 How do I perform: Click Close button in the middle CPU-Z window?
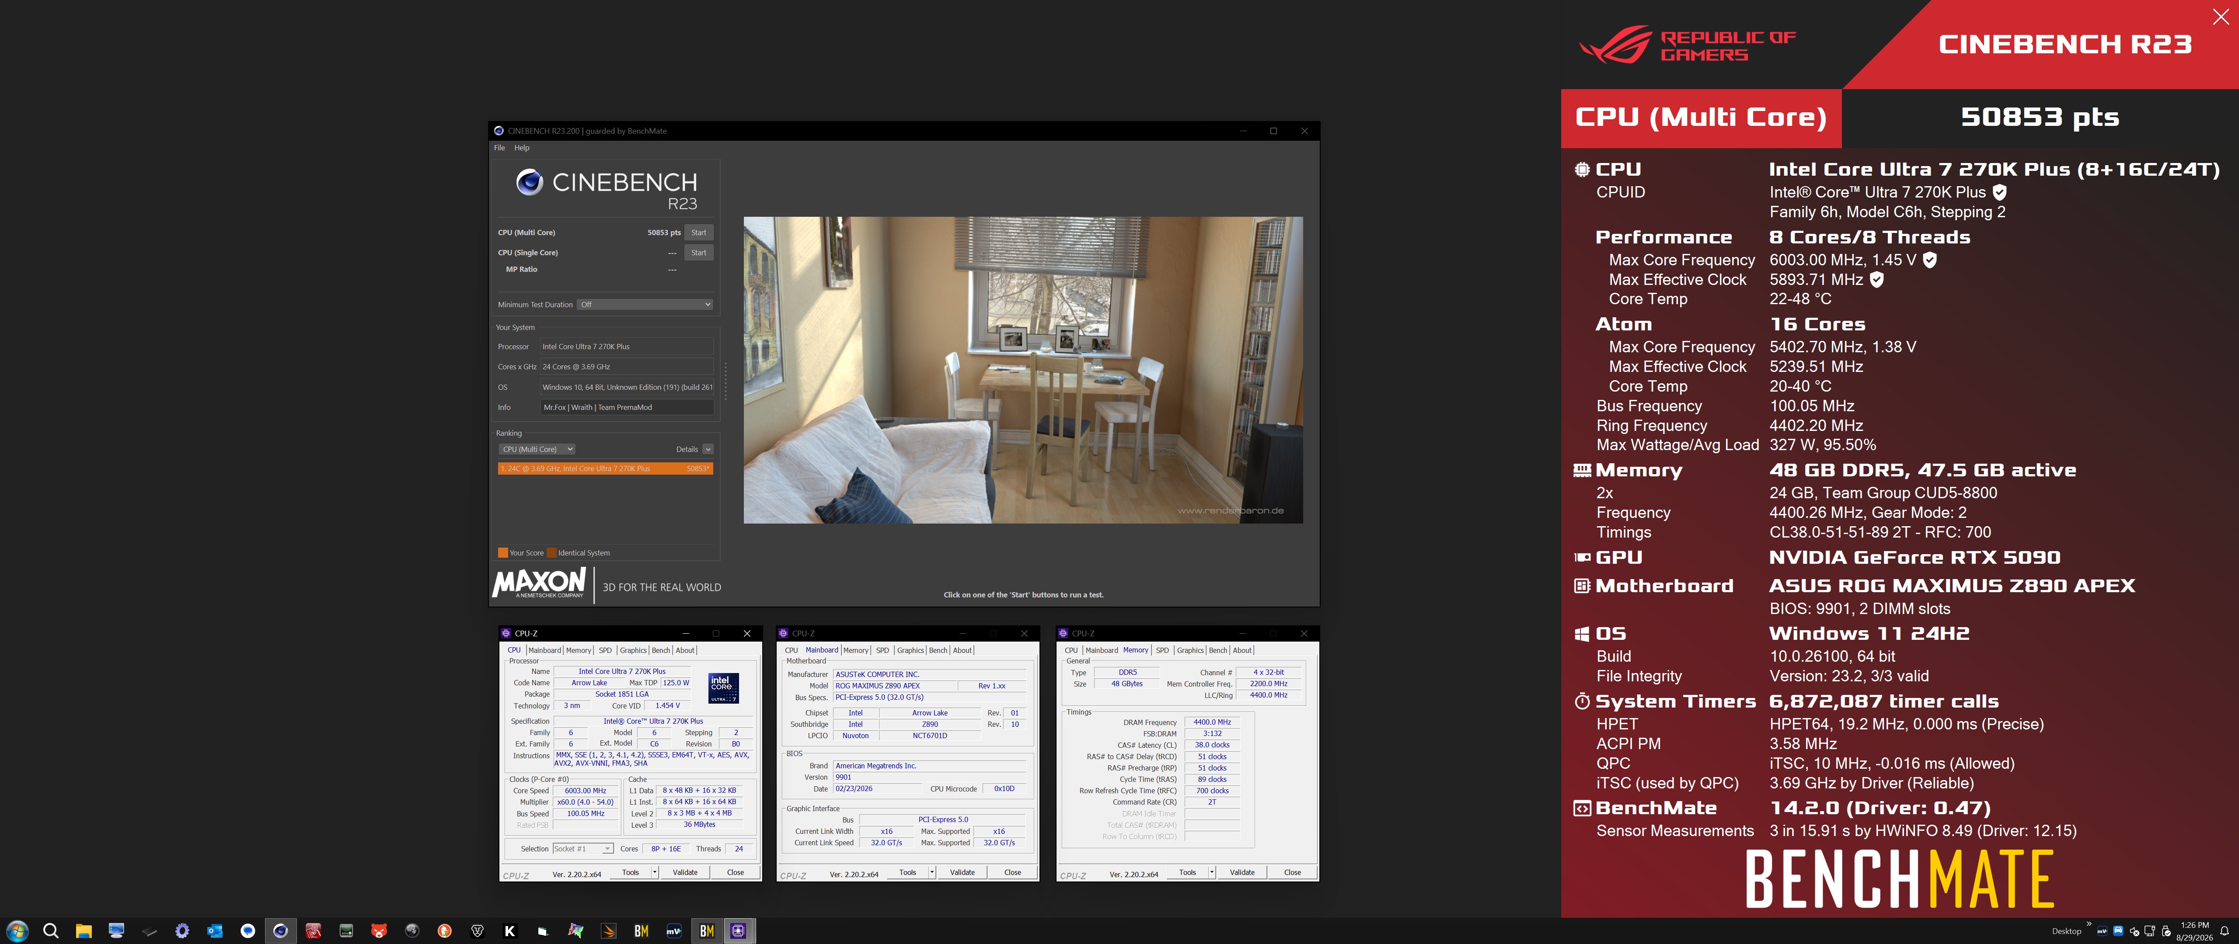pyautogui.click(x=1013, y=873)
